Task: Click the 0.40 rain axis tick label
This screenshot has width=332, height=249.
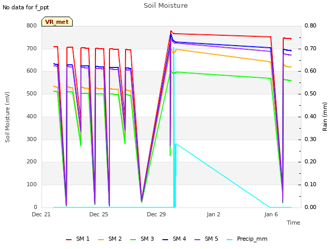Action: [x=310, y=116]
